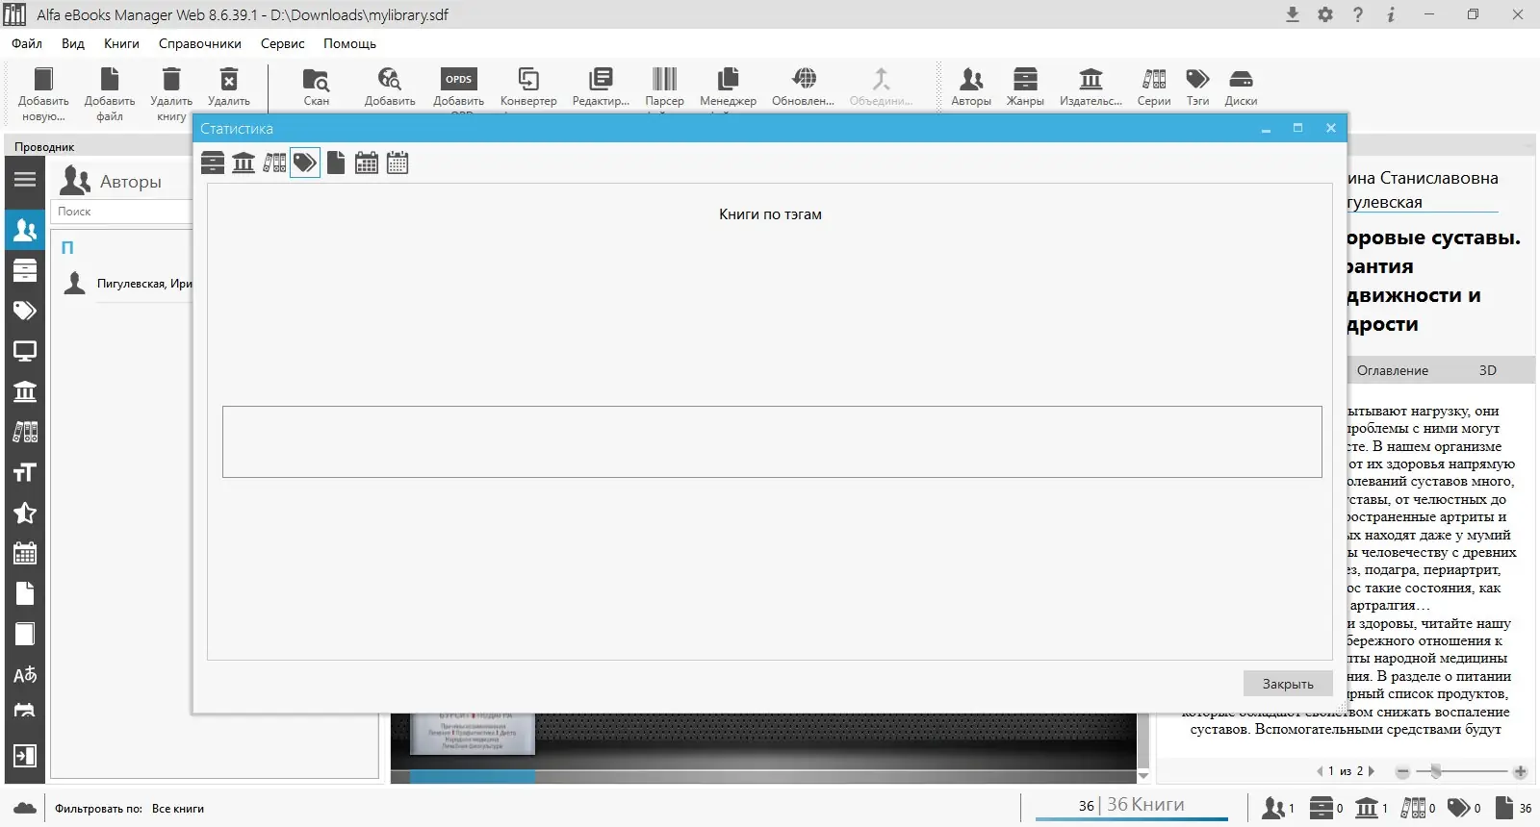
Task: Show publishers statistics in the Статистика dialog toolbar
Action: pyautogui.click(x=244, y=163)
